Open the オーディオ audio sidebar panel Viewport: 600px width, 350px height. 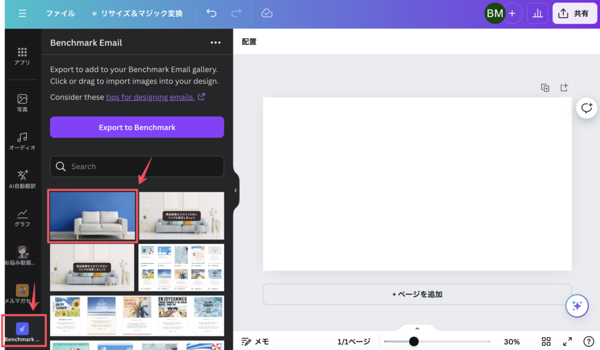(22, 141)
